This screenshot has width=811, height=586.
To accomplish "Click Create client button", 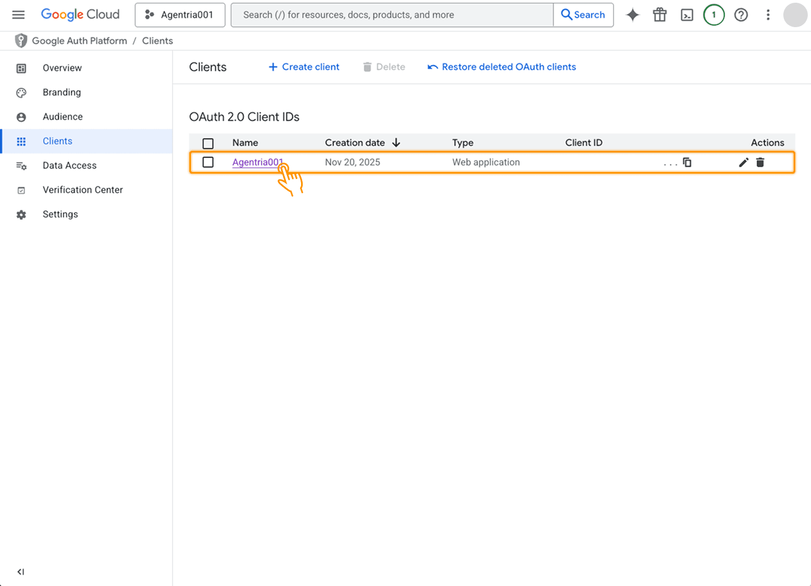I will pyautogui.click(x=304, y=67).
